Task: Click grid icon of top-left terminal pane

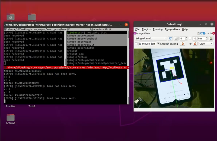Action: (x=5, y=29)
